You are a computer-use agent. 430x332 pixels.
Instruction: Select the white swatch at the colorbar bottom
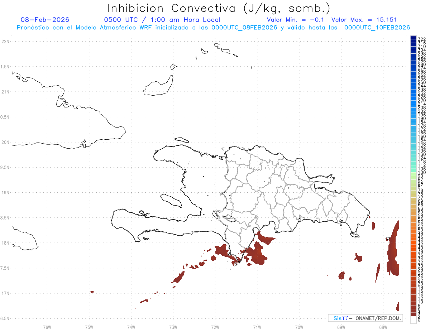pyautogui.click(x=413, y=321)
